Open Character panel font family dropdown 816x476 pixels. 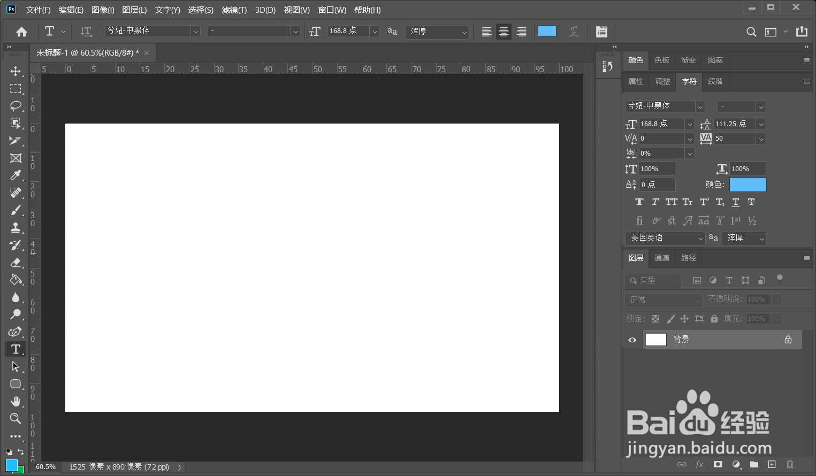click(700, 106)
